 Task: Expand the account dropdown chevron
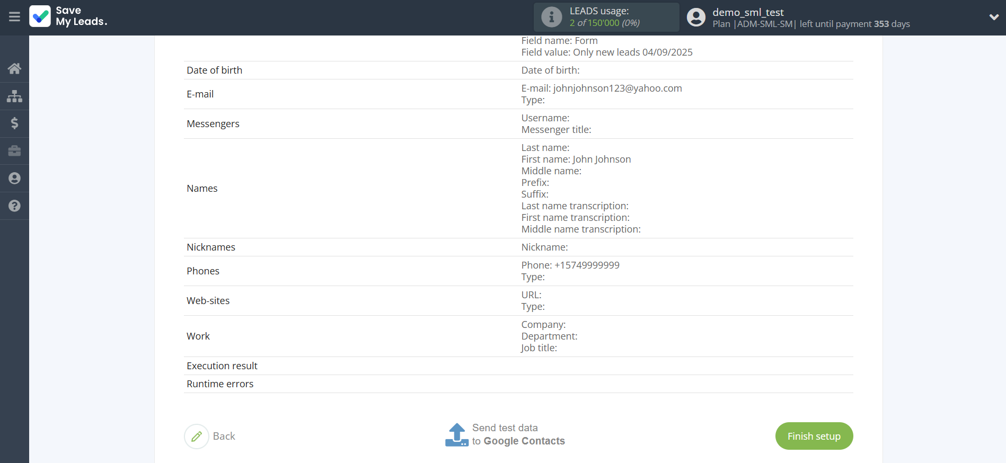pyautogui.click(x=993, y=17)
